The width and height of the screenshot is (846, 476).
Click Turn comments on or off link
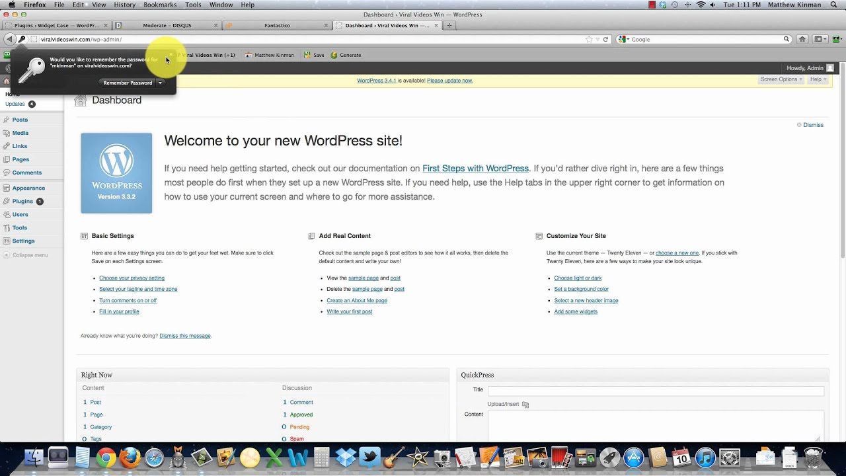(128, 300)
